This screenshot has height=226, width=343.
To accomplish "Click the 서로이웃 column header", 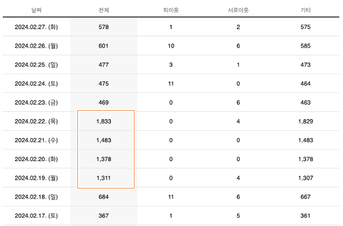I will tap(238, 11).
